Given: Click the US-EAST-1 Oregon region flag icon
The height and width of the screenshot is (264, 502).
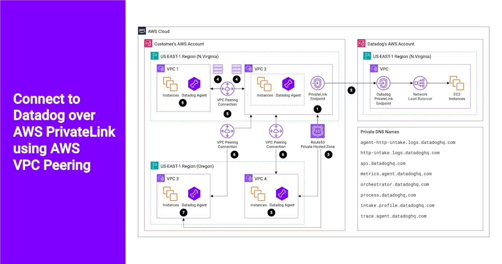Looking at the screenshot, I should [x=155, y=166].
